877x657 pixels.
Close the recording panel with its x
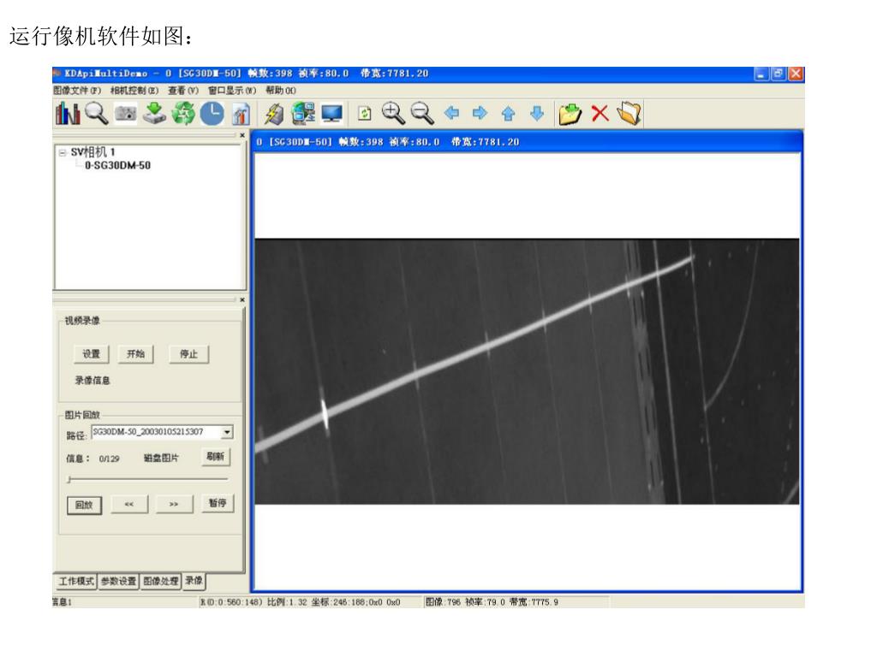[242, 300]
